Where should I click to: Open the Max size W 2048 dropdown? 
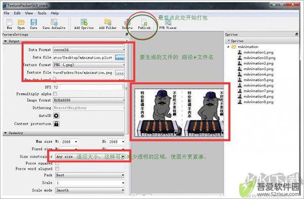point(69,141)
